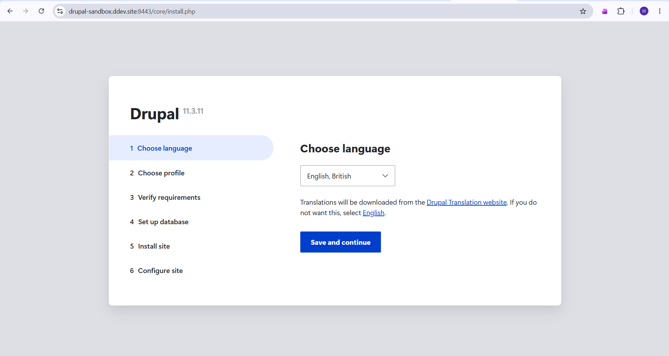
Task: Select step 6 Configure site
Action: click(156, 271)
